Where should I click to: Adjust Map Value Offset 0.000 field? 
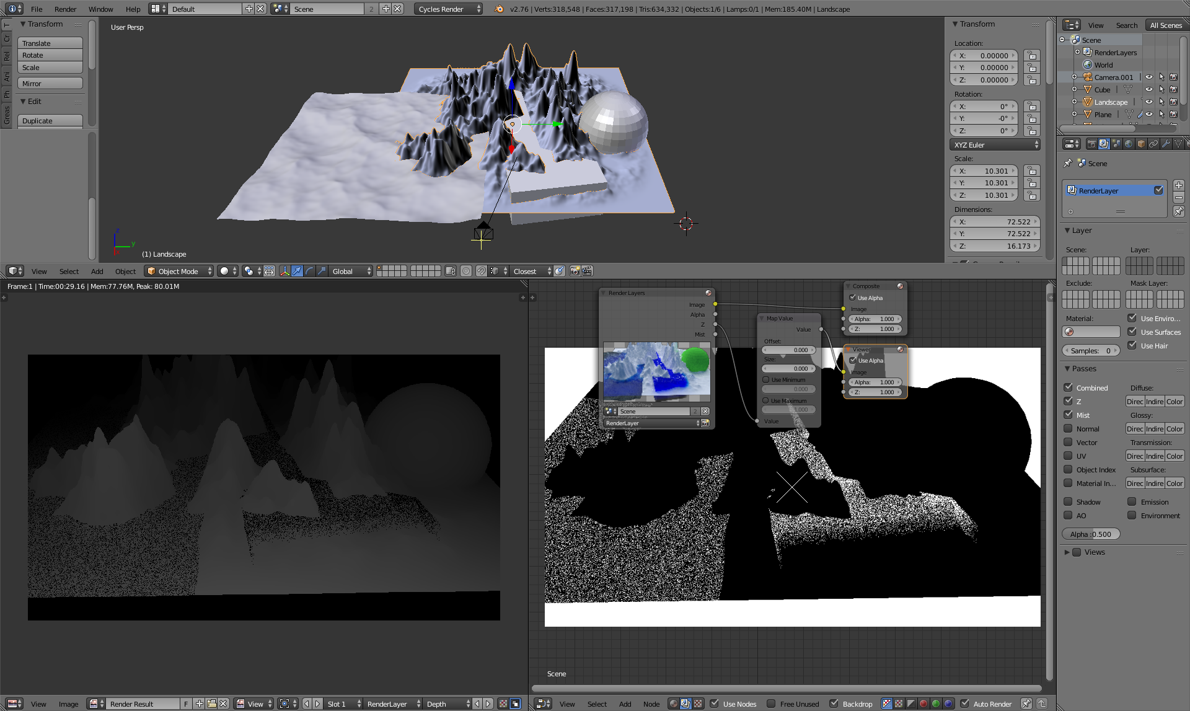[788, 350]
